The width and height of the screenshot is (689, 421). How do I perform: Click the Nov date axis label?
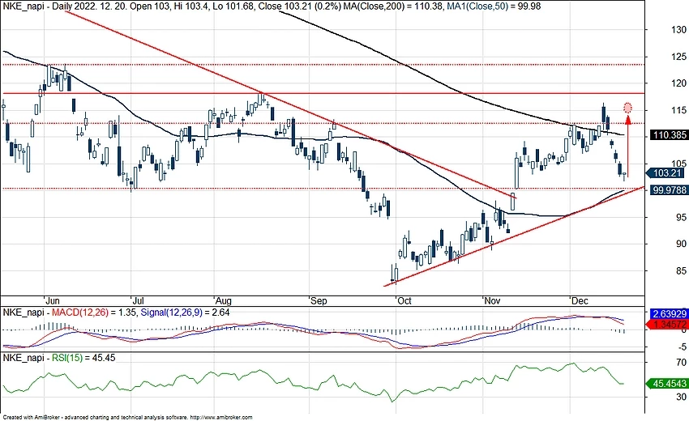492,301
